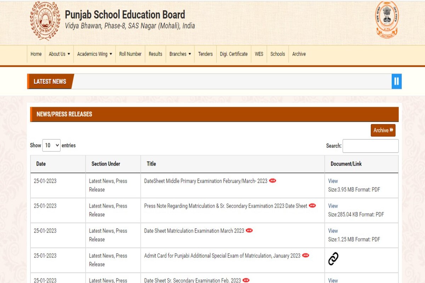
Task: Click the Archive button above the table
Action: (383, 130)
